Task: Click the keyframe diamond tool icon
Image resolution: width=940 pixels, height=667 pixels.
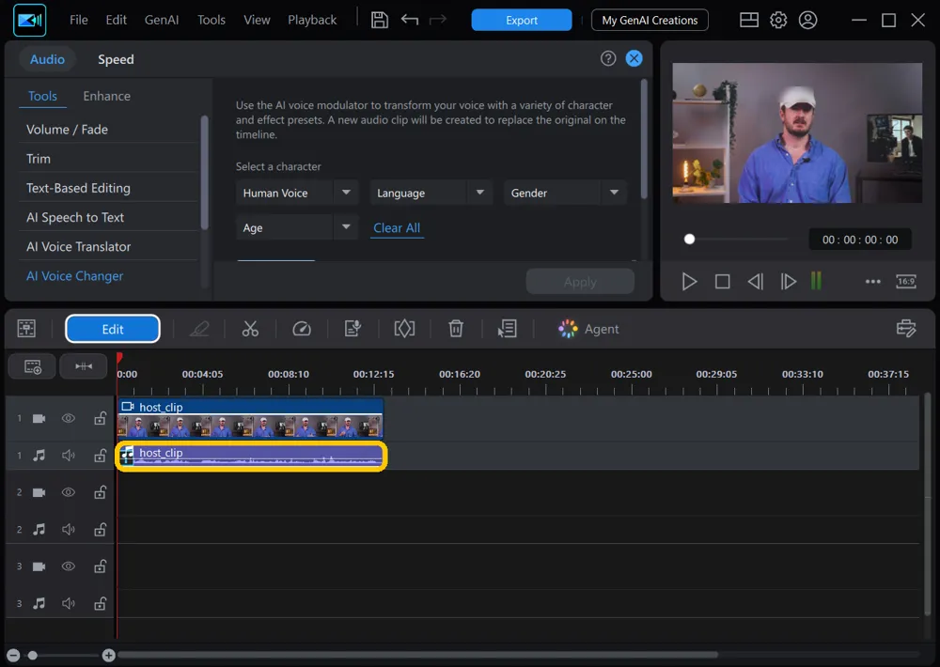Action: coord(404,329)
